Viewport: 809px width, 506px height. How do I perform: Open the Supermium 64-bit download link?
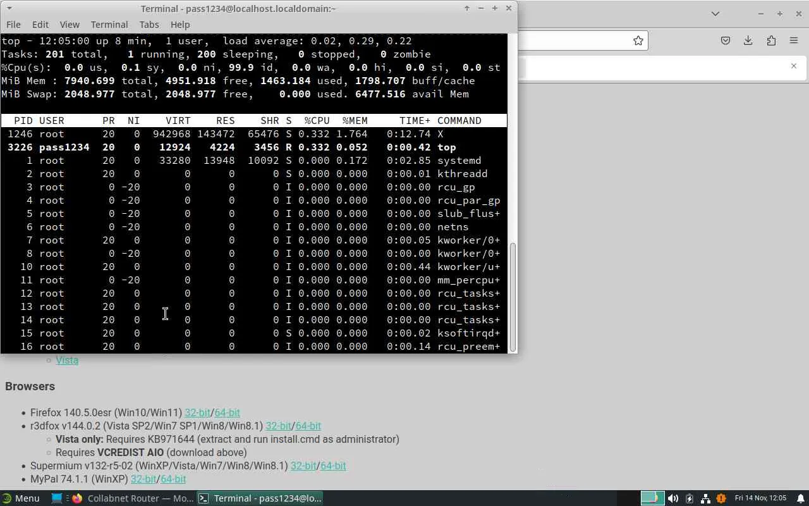click(x=333, y=466)
